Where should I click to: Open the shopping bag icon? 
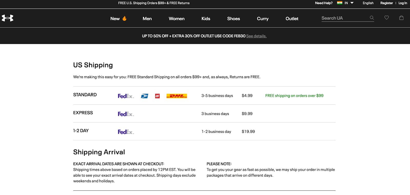click(402, 18)
